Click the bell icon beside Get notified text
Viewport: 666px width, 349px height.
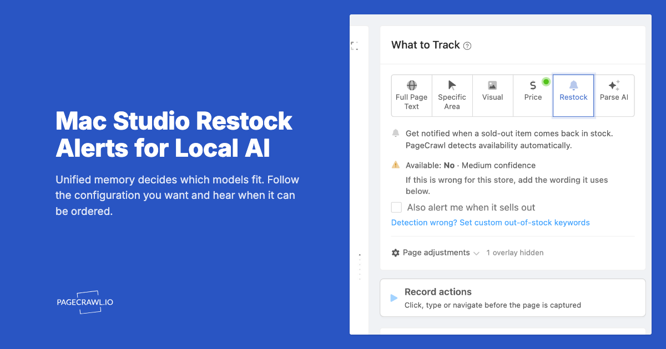(396, 133)
